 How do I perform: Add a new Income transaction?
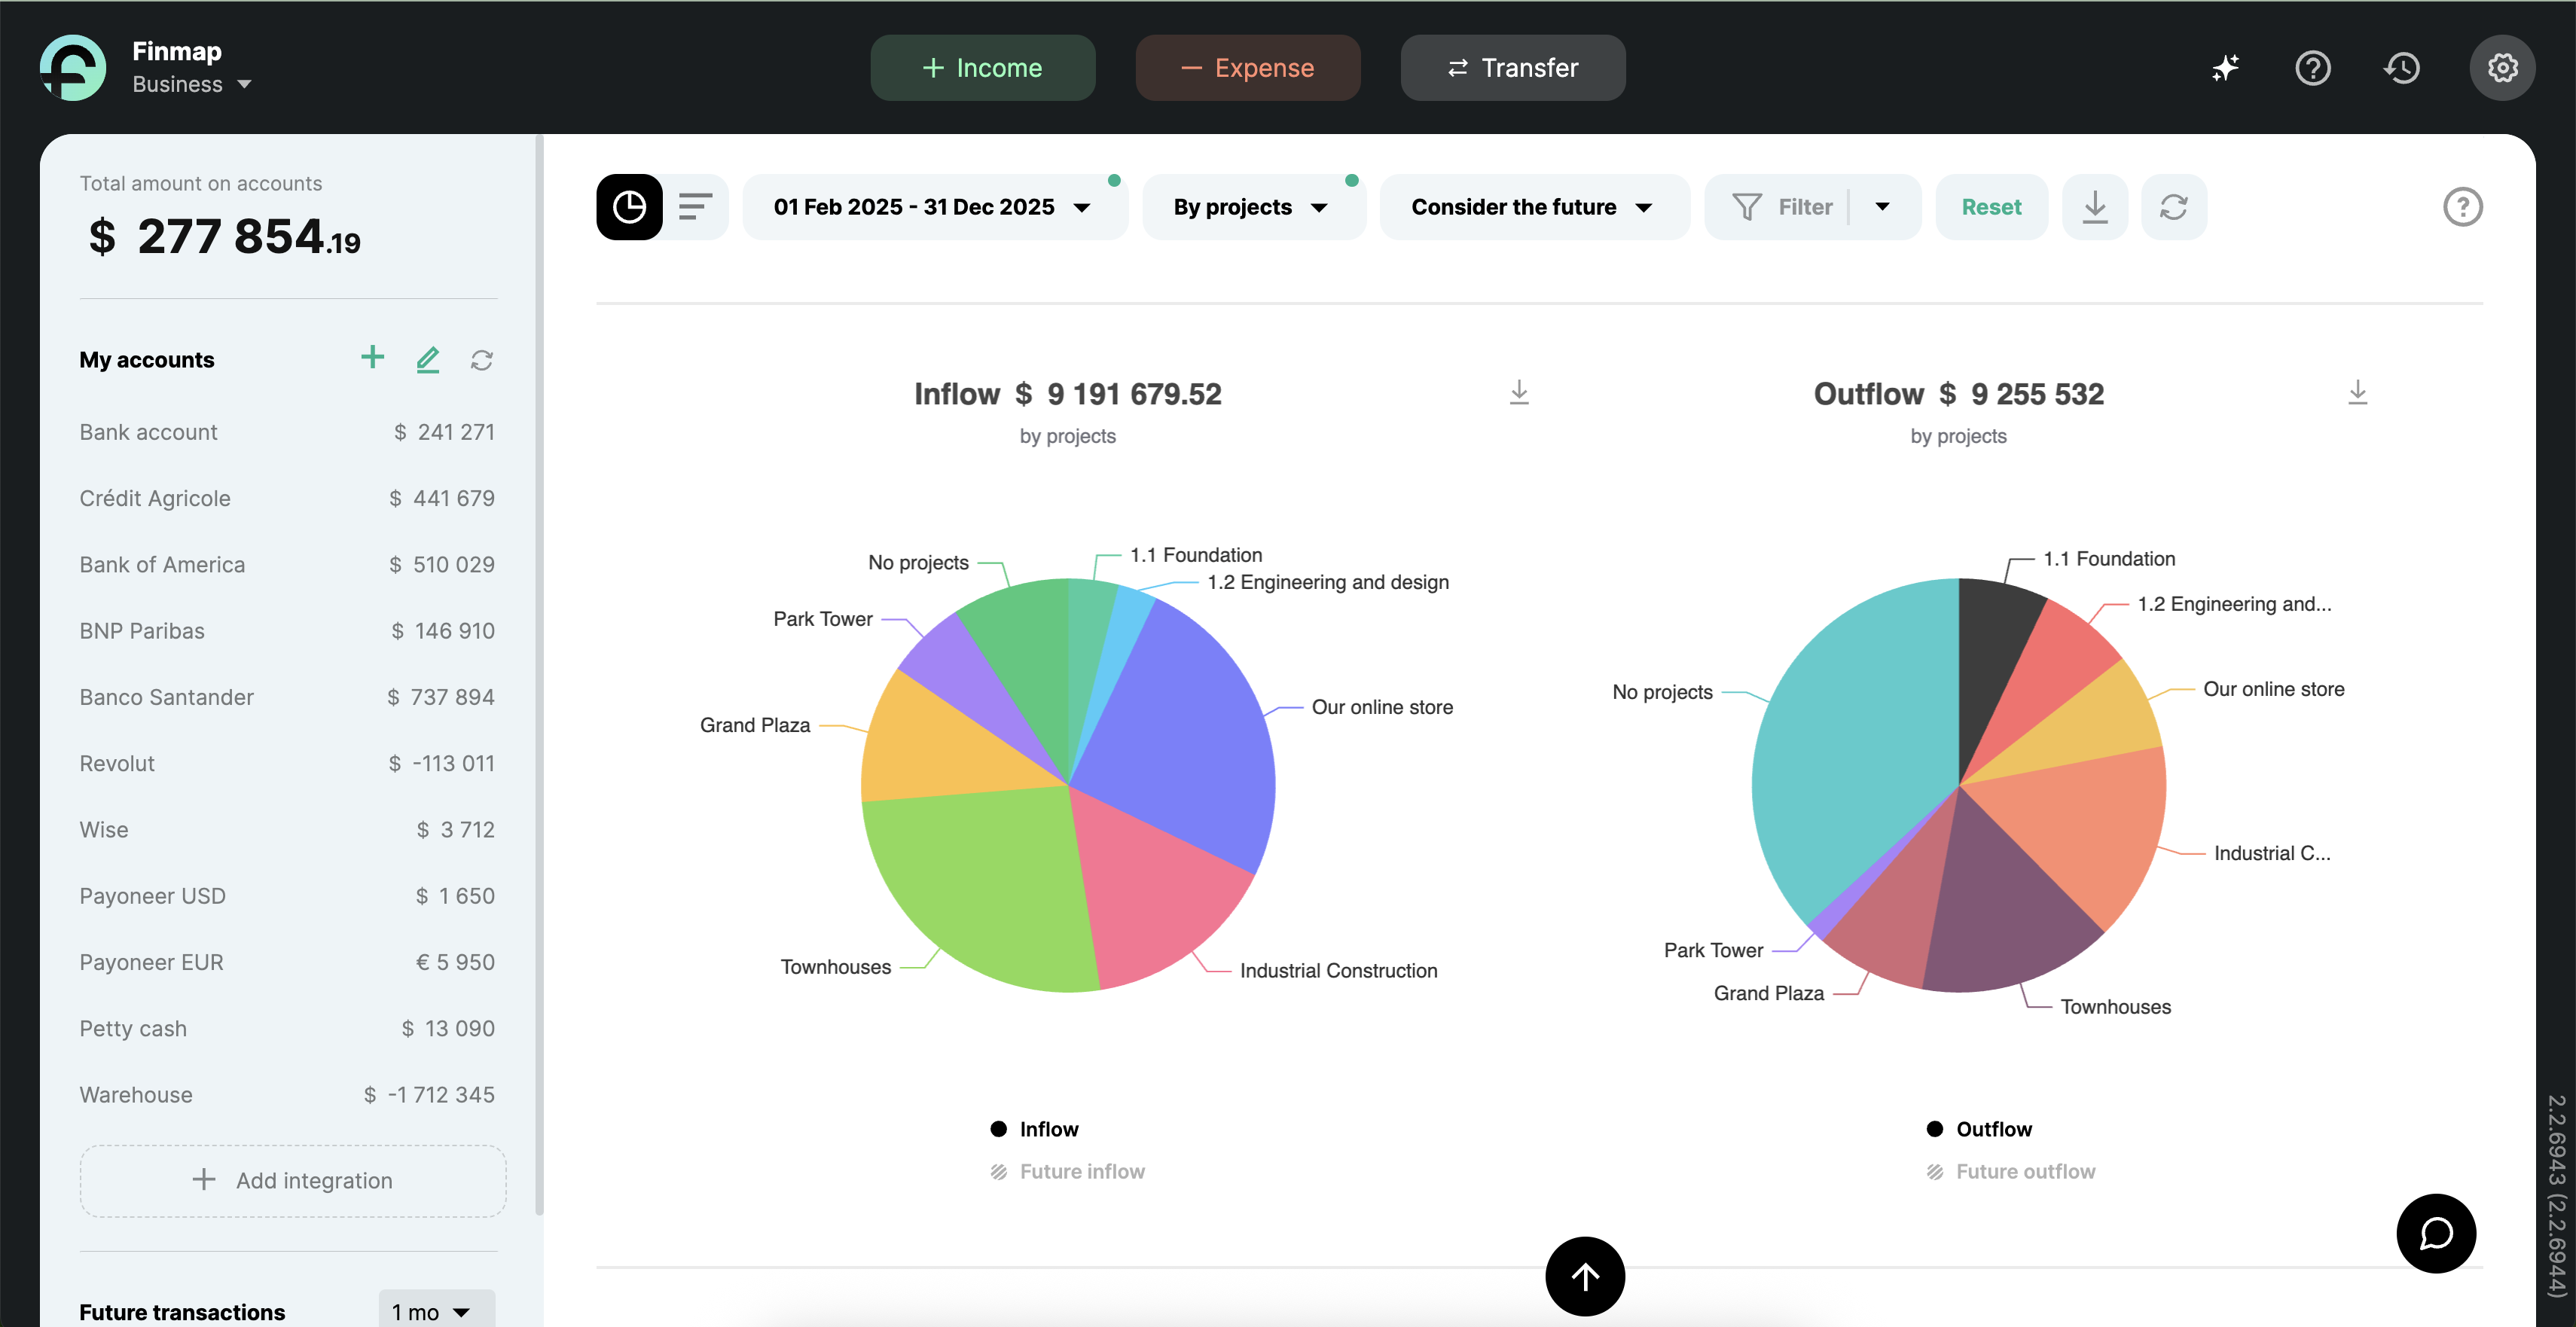coord(982,68)
